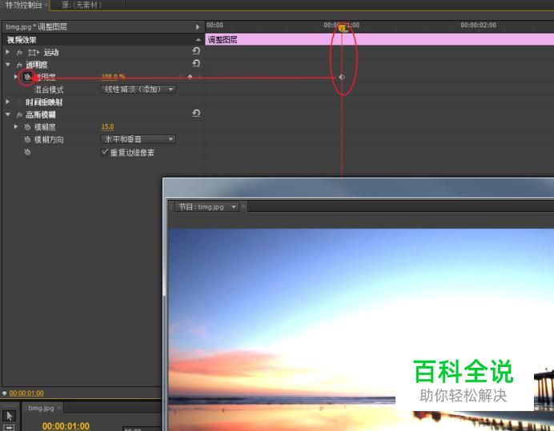Toggle the fx switch for 时间重映射
The image size is (554, 431).
point(19,102)
